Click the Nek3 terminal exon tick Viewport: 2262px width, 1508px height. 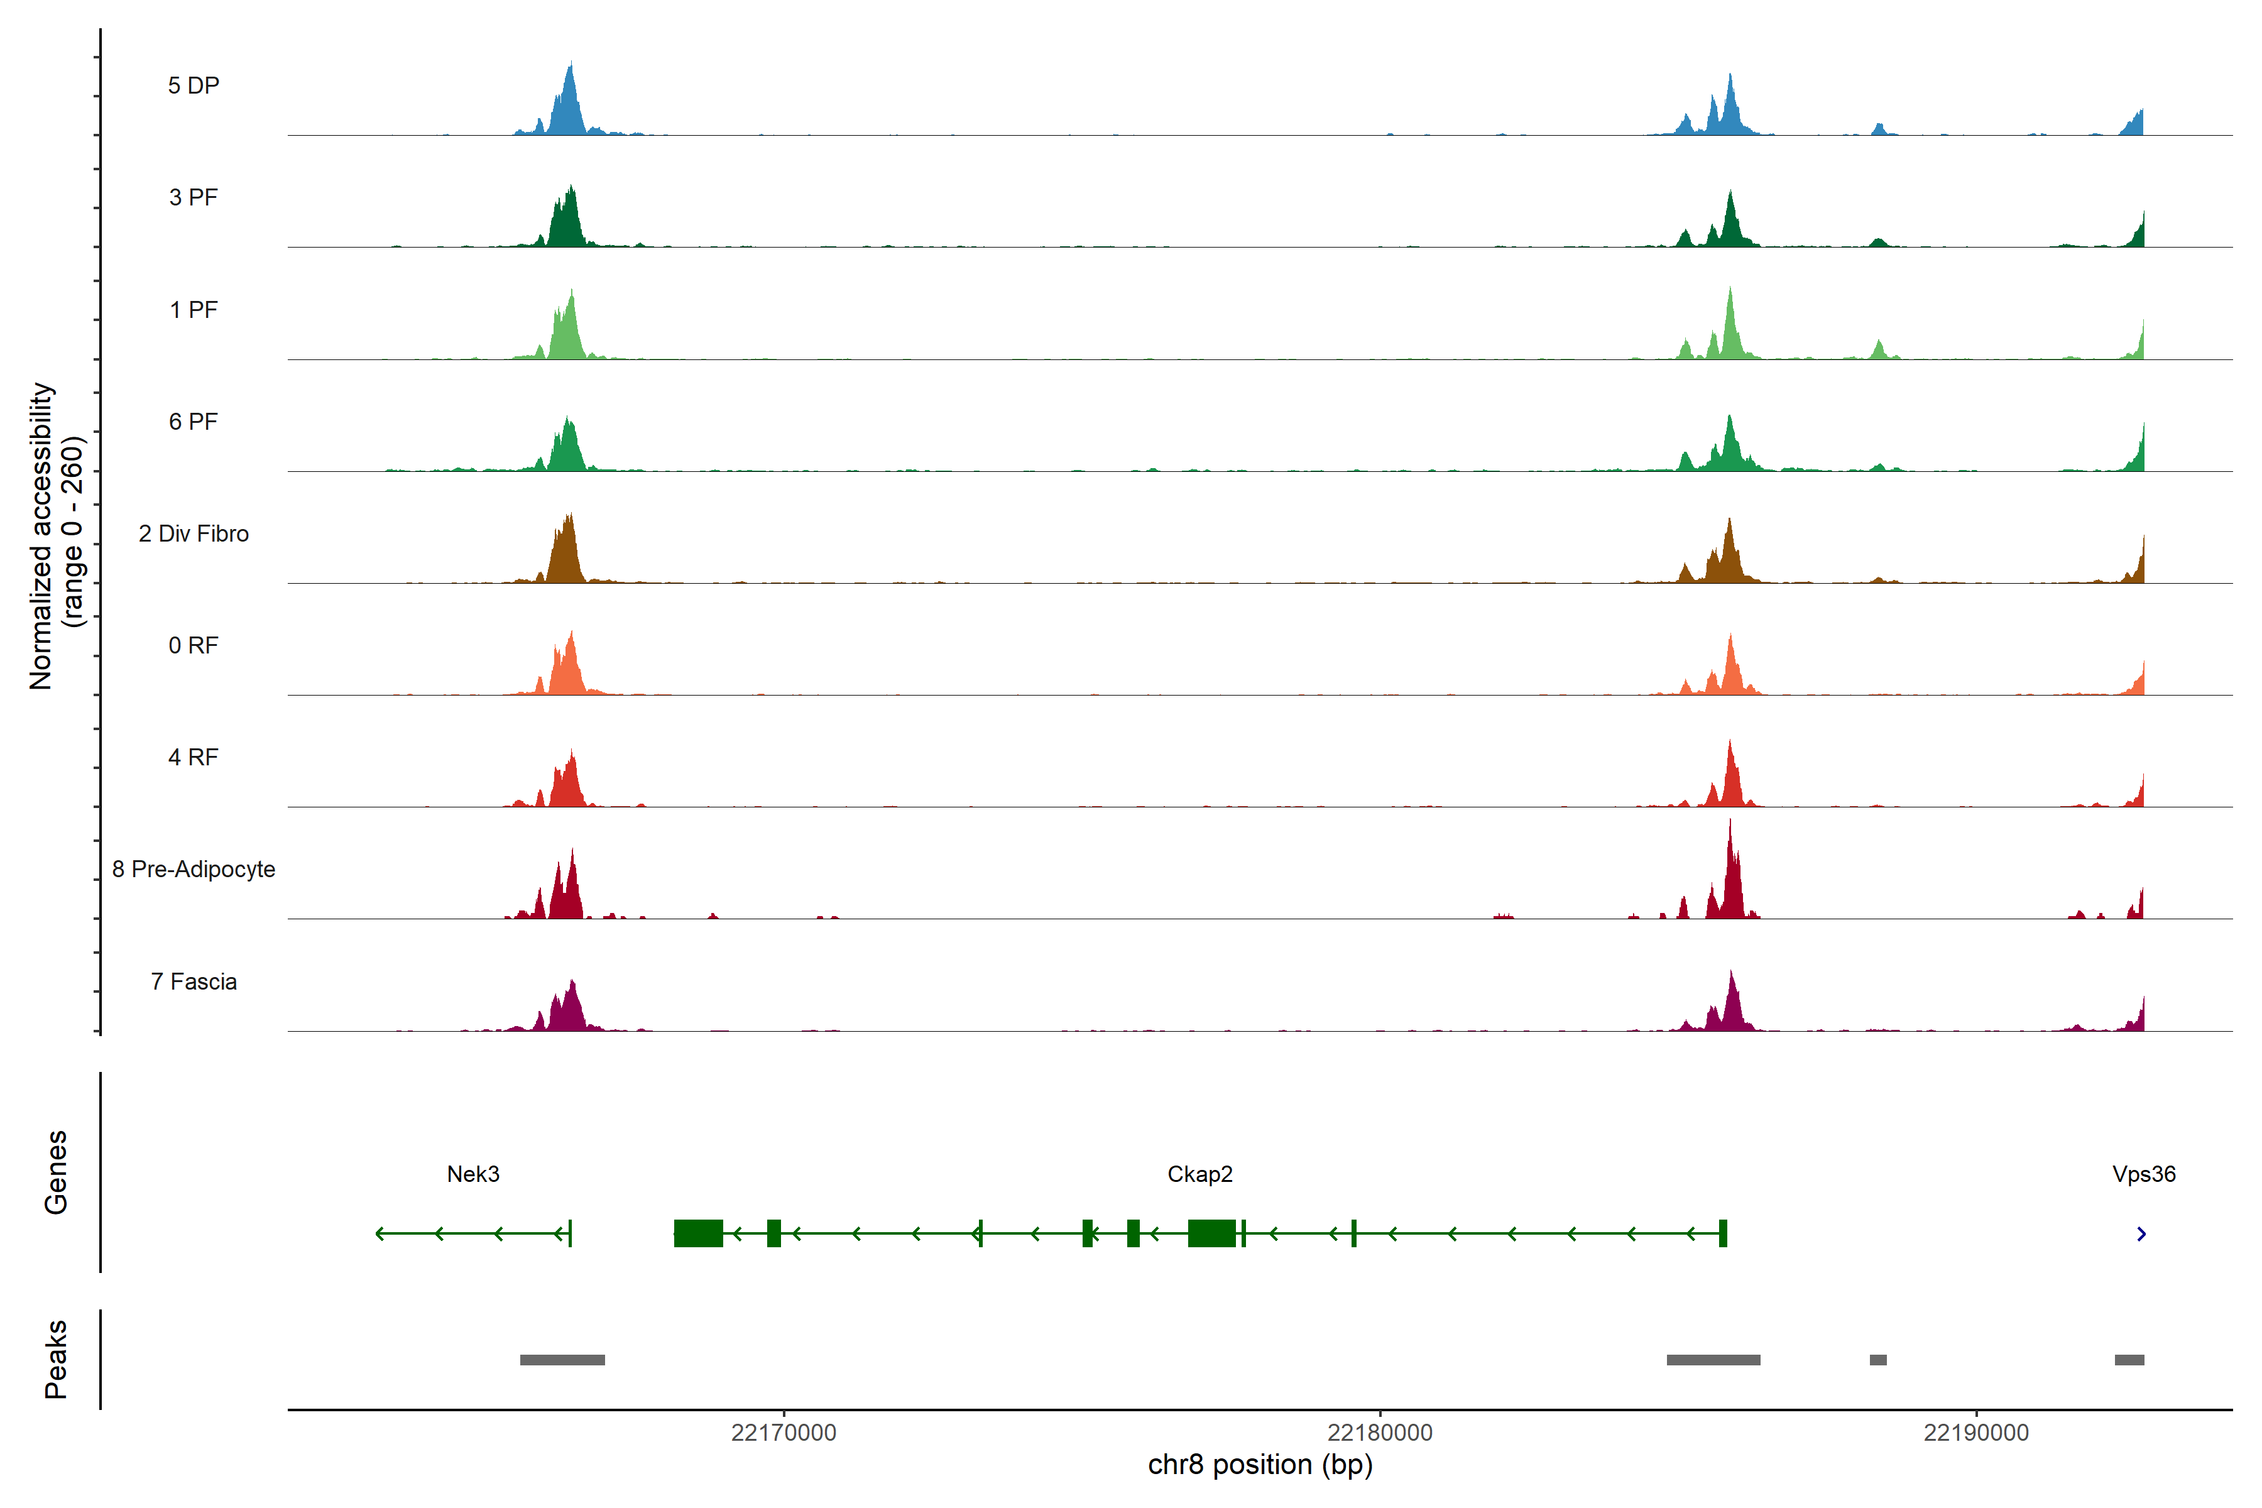[571, 1233]
